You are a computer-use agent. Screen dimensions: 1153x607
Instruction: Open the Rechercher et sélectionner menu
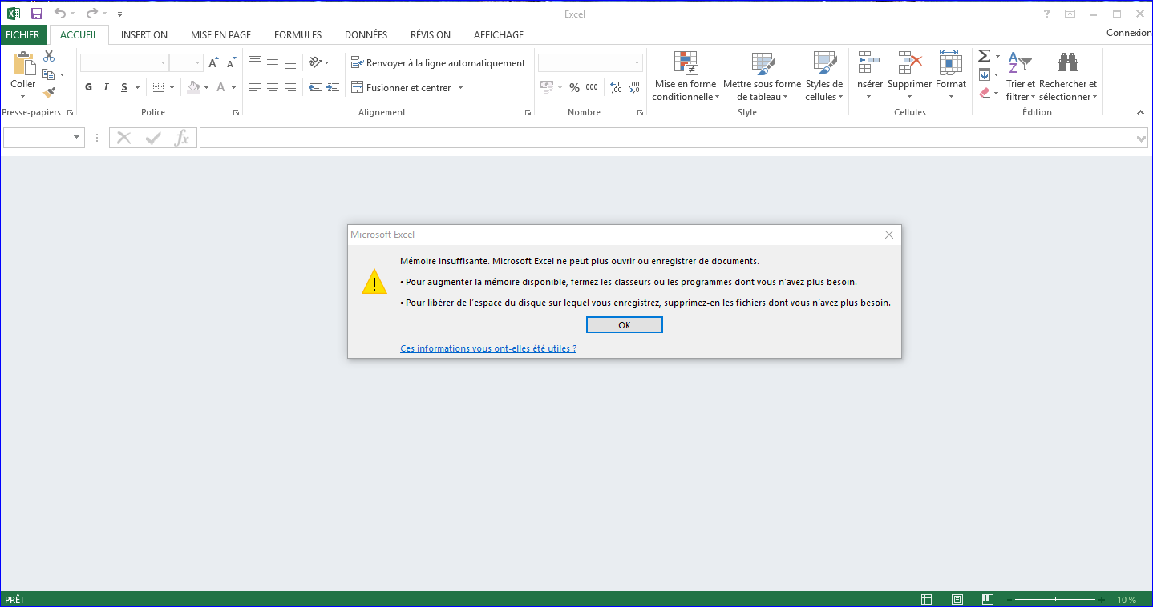(x=1068, y=76)
